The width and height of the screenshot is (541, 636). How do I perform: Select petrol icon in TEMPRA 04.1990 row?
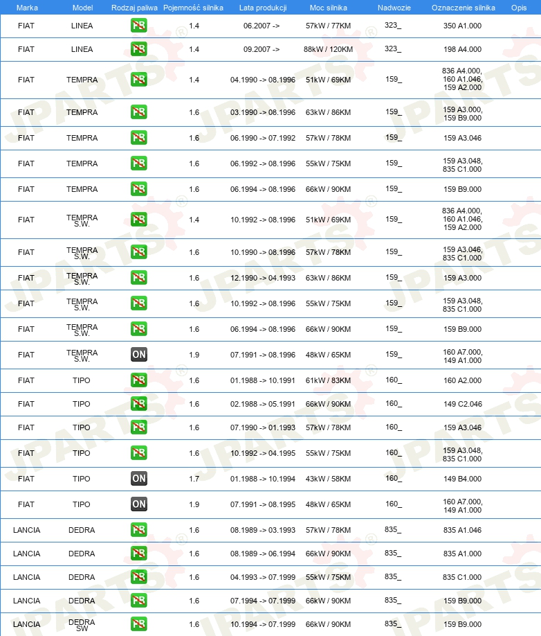pyautogui.click(x=138, y=80)
